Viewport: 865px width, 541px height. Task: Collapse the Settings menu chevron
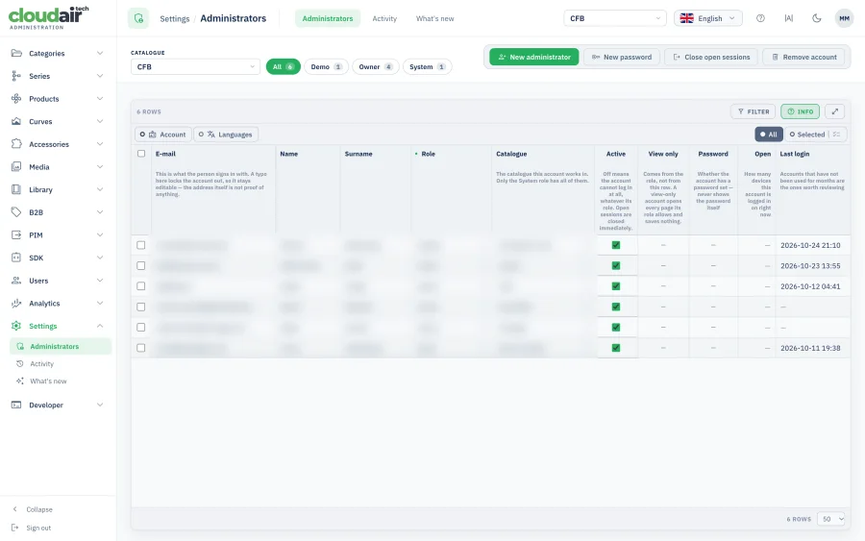point(100,326)
